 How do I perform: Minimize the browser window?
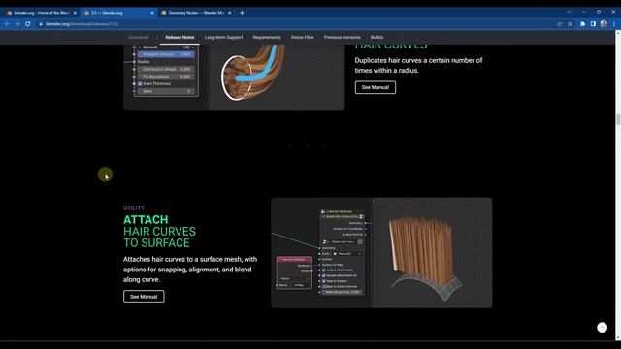point(584,13)
